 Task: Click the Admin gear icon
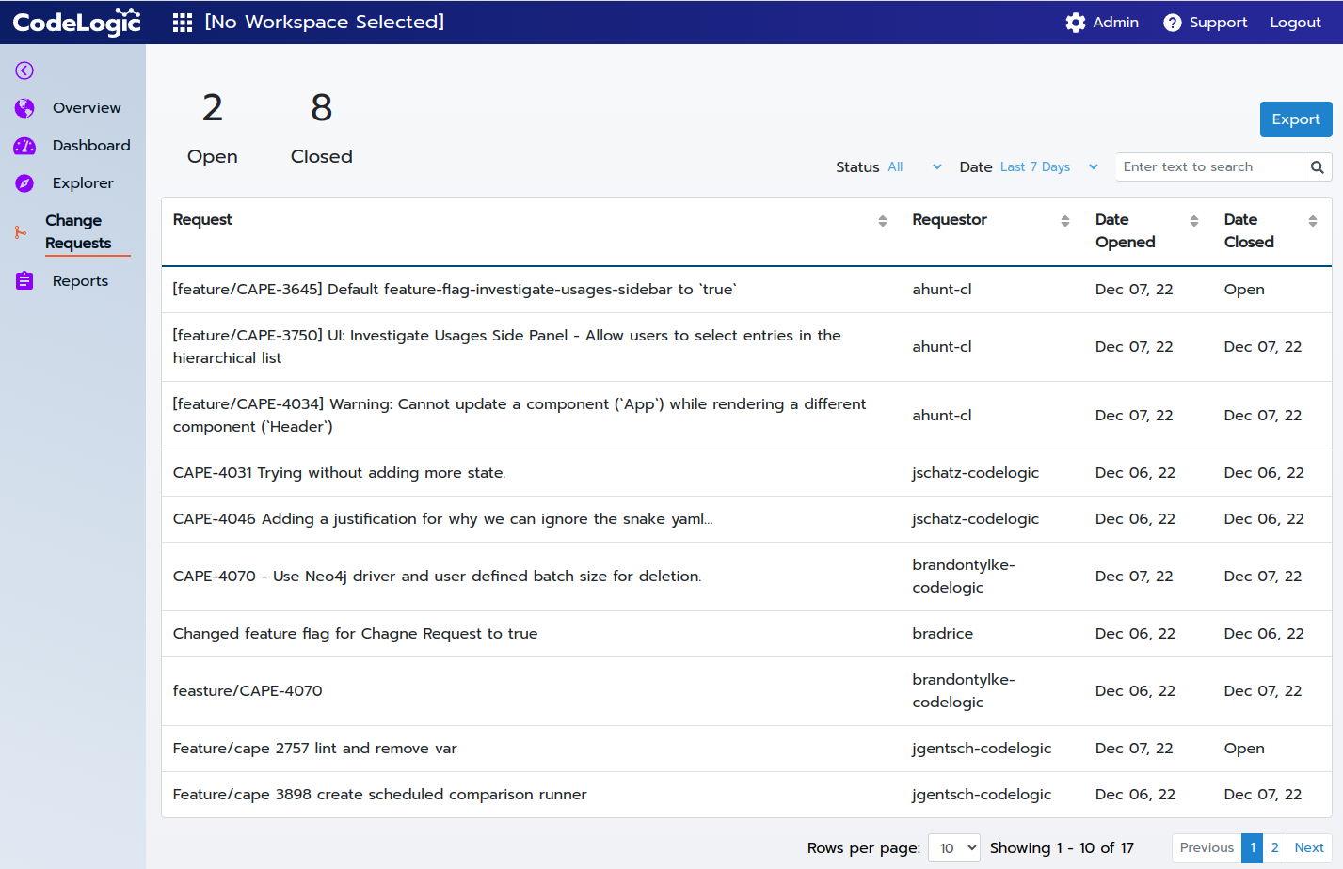tap(1076, 23)
